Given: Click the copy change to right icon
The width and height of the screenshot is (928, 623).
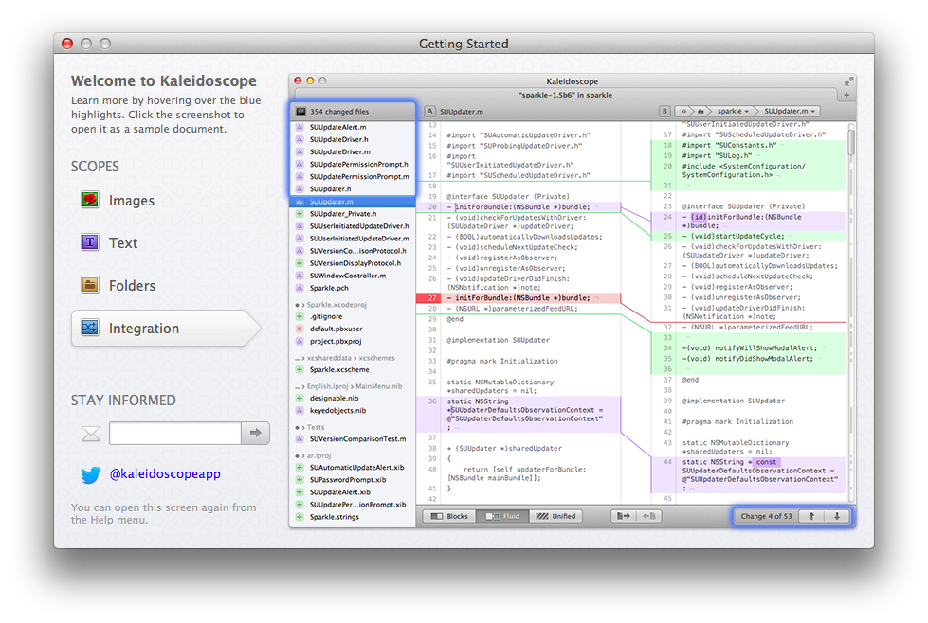Looking at the screenshot, I should [x=623, y=517].
